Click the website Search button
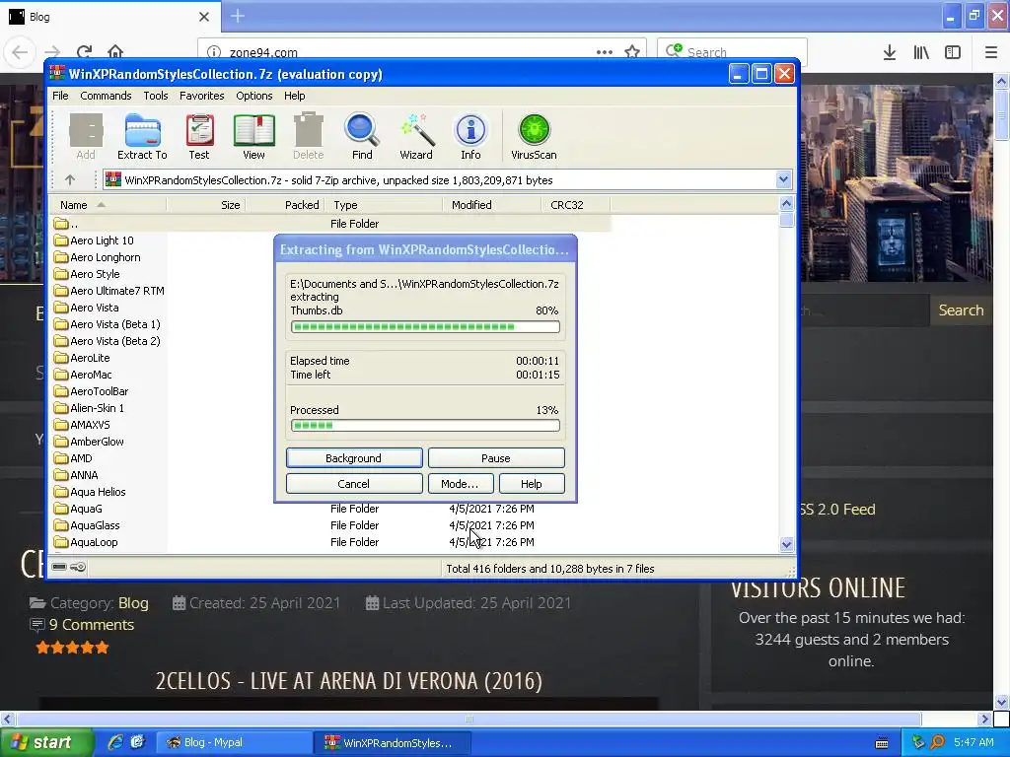 pyautogui.click(x=961, y=310)
